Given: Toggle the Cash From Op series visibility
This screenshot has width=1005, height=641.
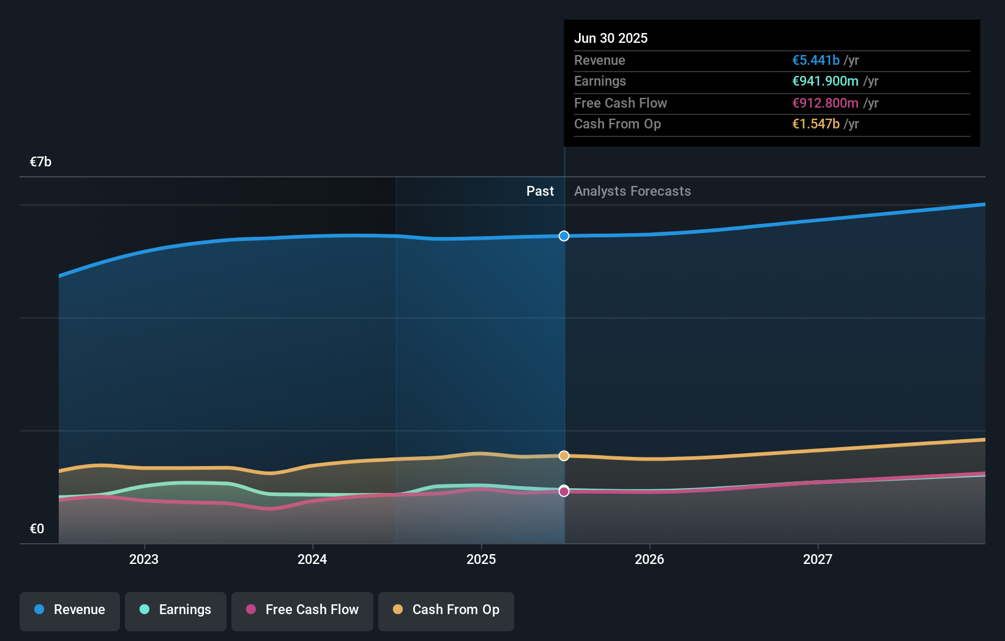Looking at the screenshot, I should 446,610.
